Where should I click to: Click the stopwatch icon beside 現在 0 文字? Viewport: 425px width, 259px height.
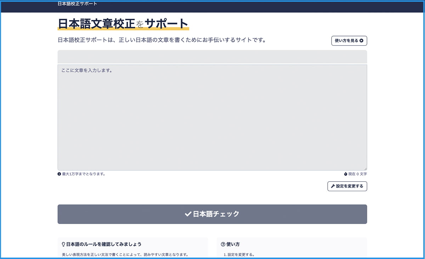click(x=346, y=174)
